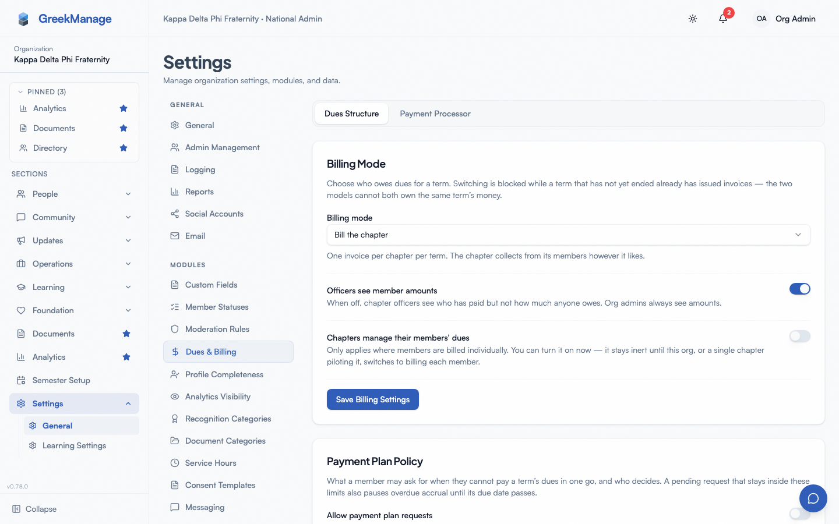Open the chat support bubble
Screen dimensions: 839x524
click(813, 498)
